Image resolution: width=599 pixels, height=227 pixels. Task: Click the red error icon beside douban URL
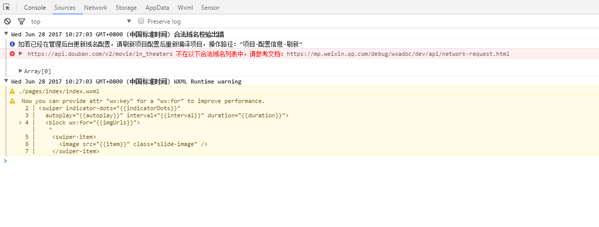coord(12,54)
